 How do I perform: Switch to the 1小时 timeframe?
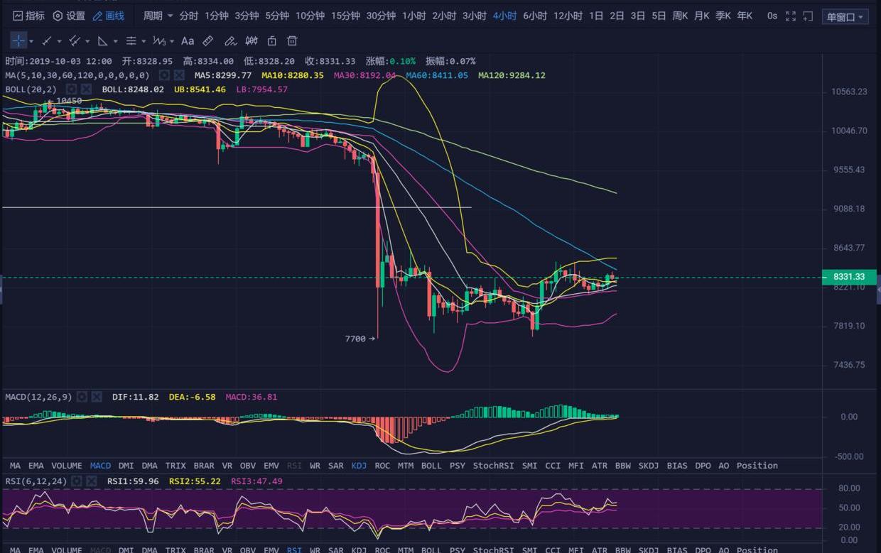414,16
